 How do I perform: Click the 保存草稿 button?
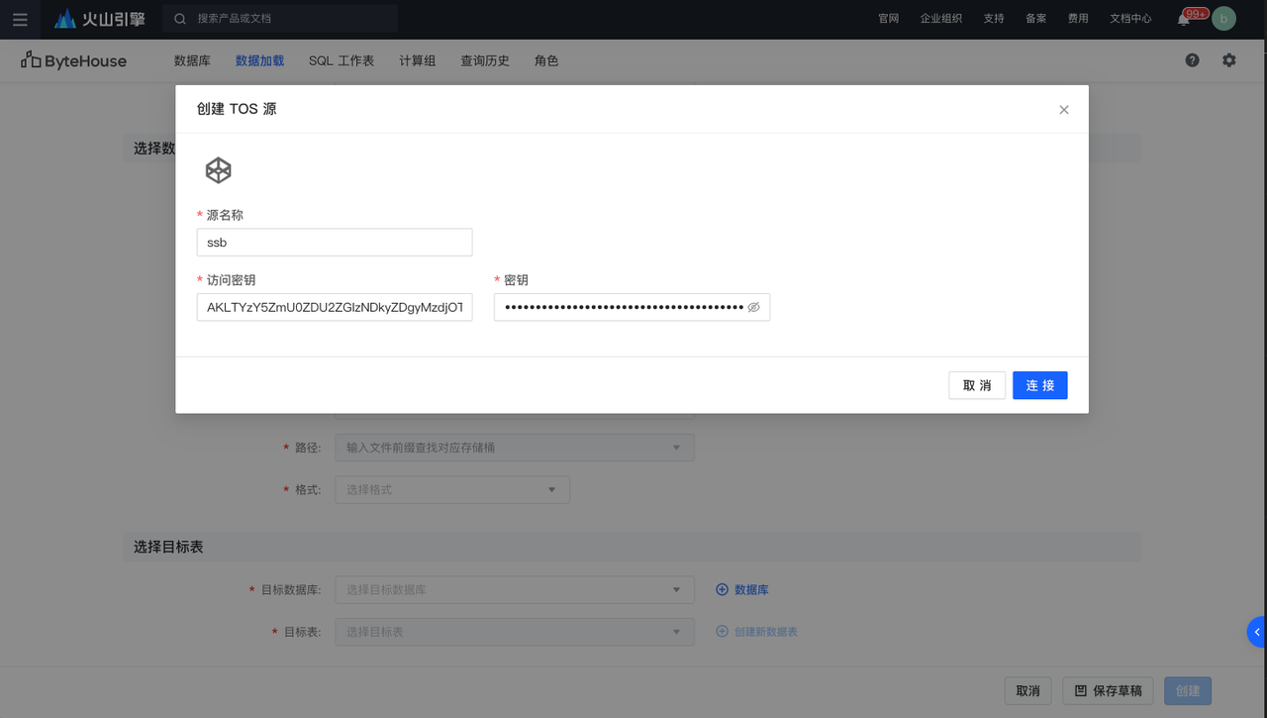[x=1108, y=690]
